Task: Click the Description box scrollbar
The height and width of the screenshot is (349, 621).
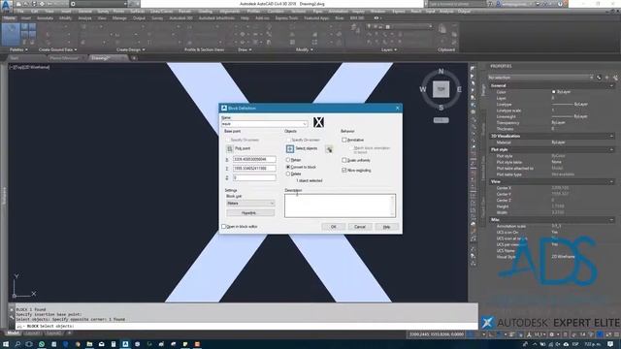Action: (x=392, y=206)
